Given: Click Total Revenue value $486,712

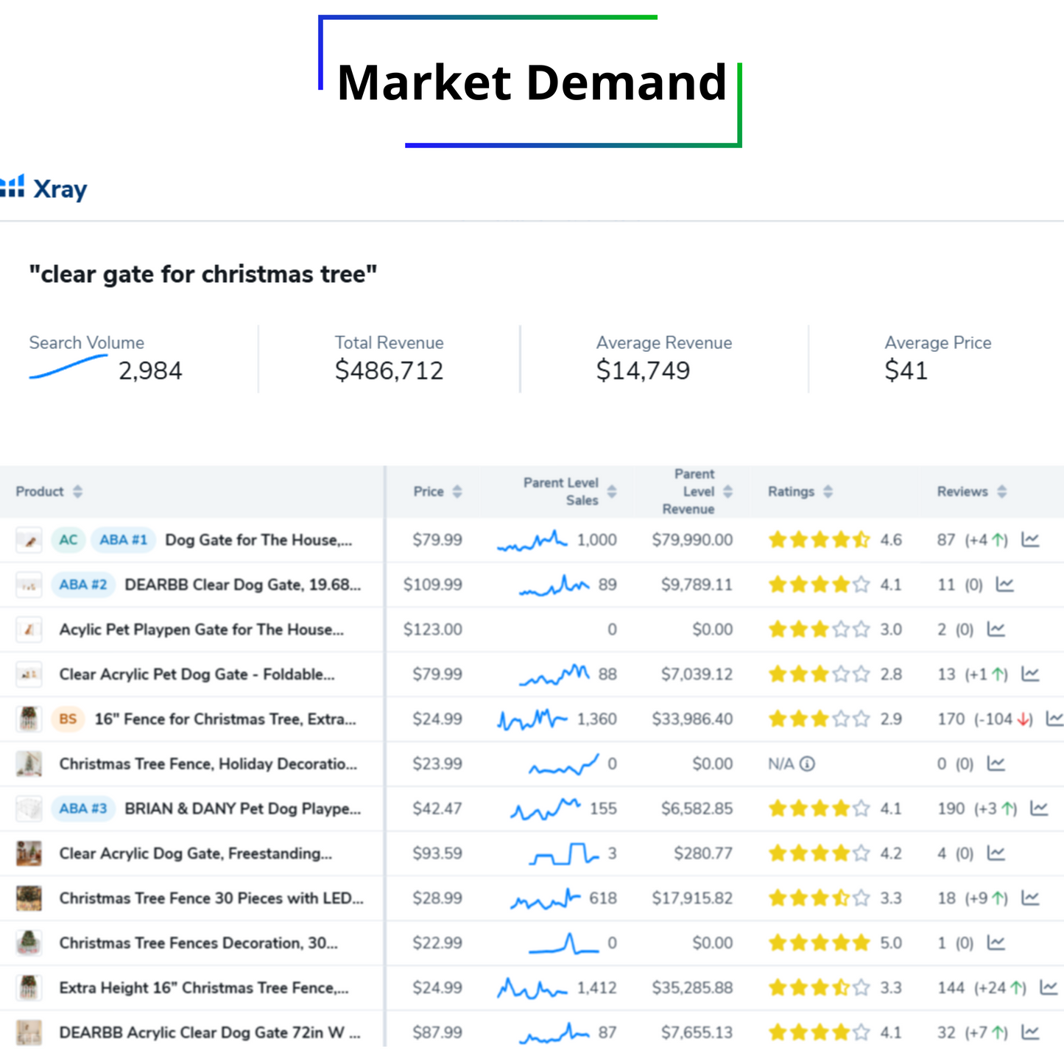Looking at the screenshot, I should click(x=389, y=370).
